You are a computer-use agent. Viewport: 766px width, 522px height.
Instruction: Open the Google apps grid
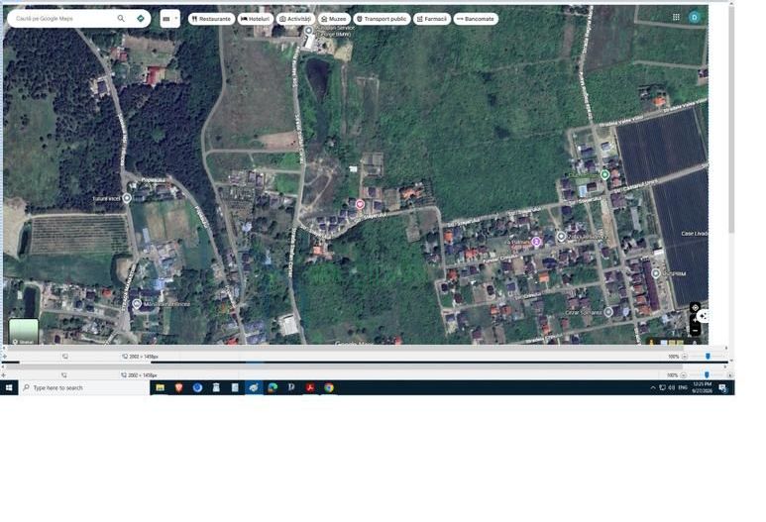(676, 17)
